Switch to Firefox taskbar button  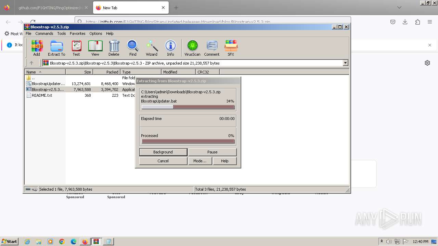coord(85,242)
